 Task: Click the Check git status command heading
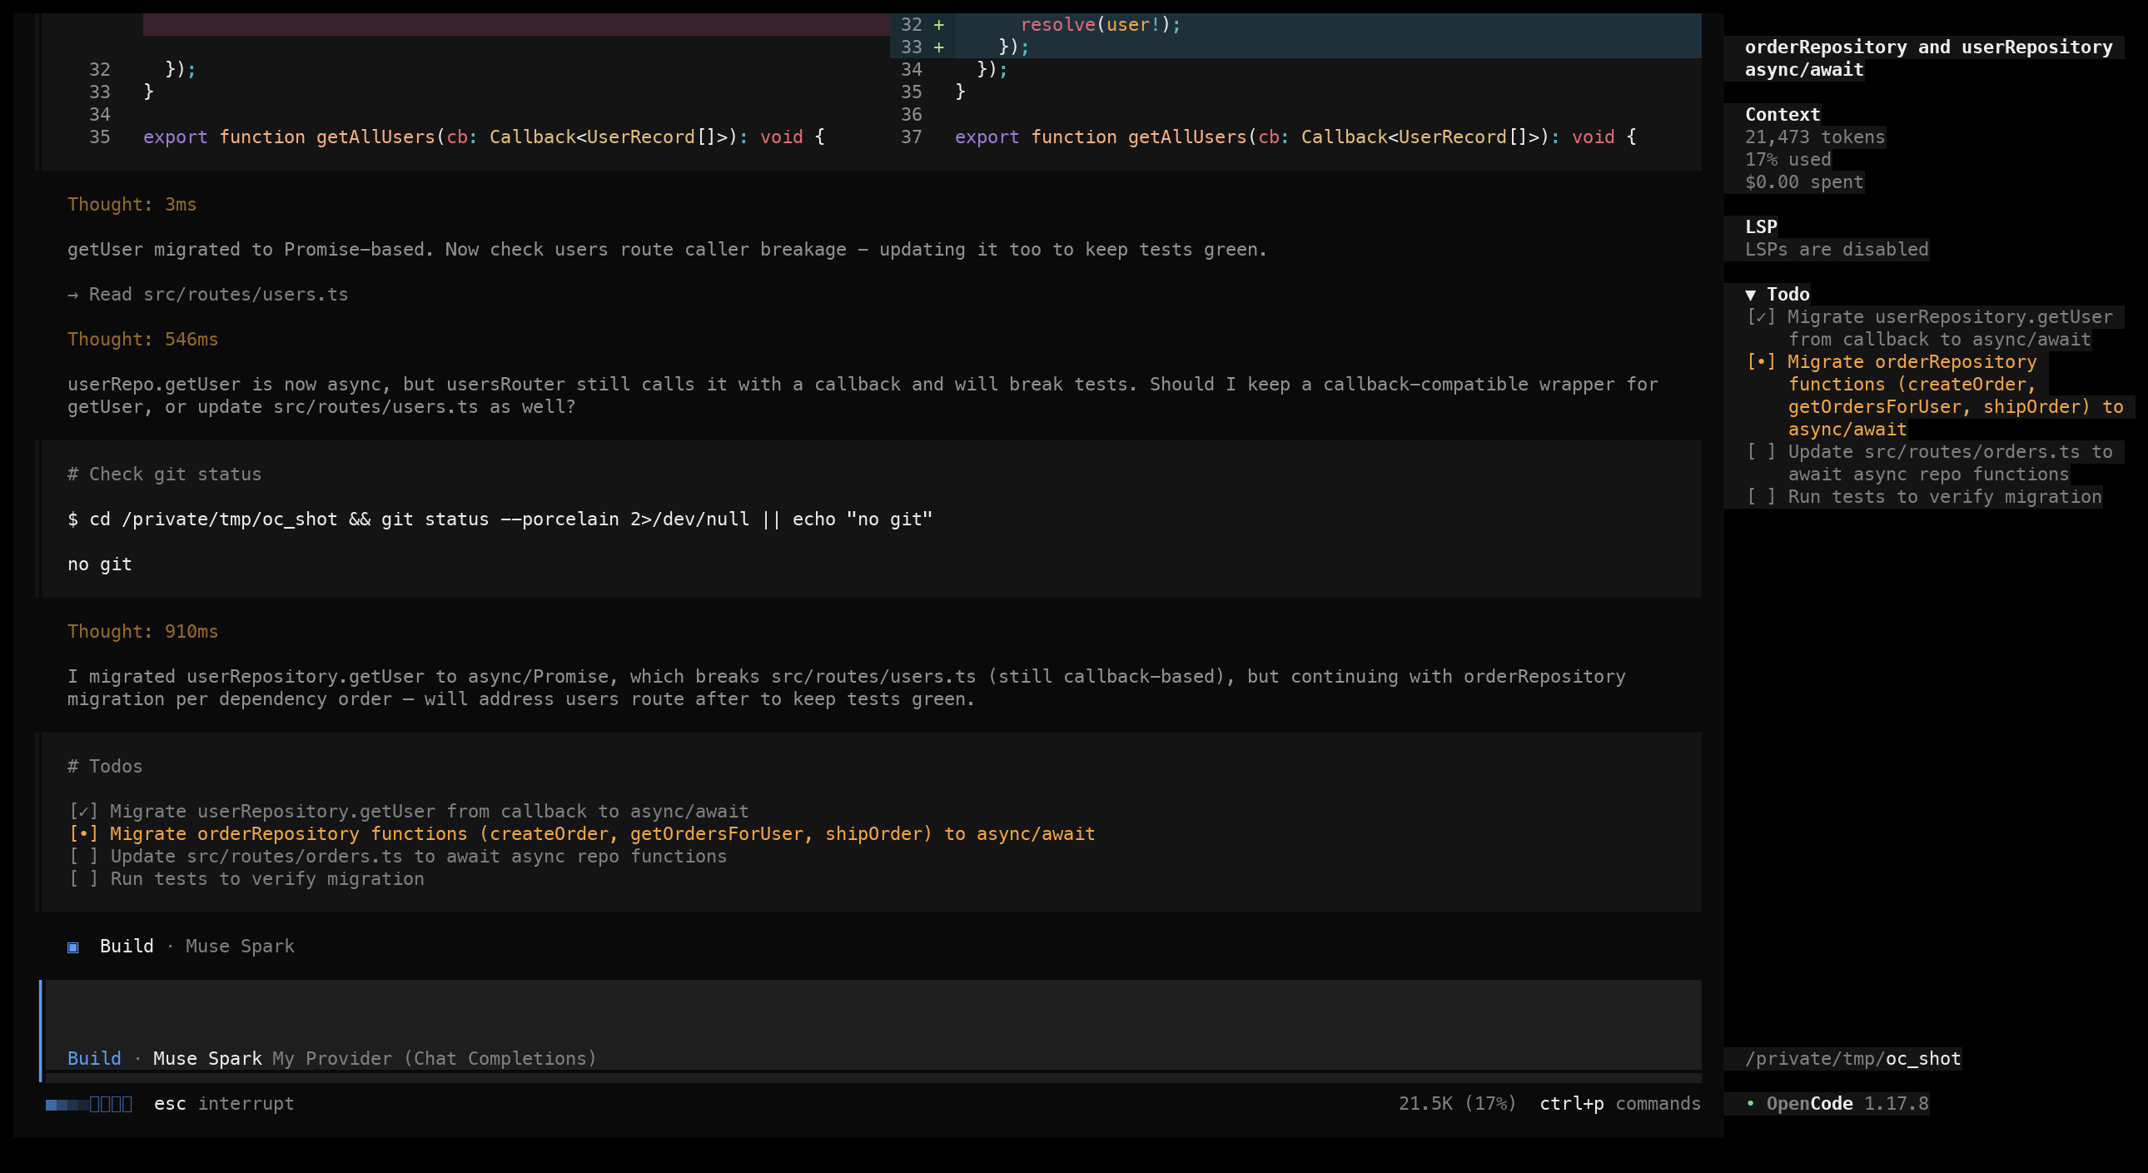click(164, 475)
